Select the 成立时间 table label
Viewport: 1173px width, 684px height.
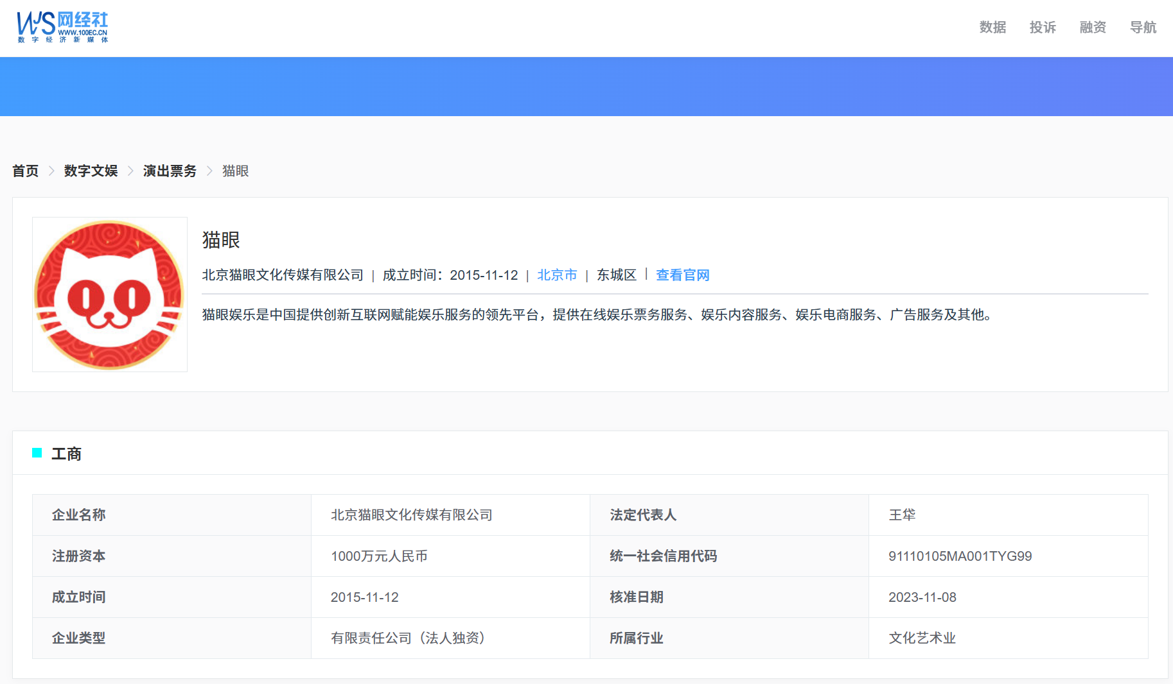pos(172,597)
